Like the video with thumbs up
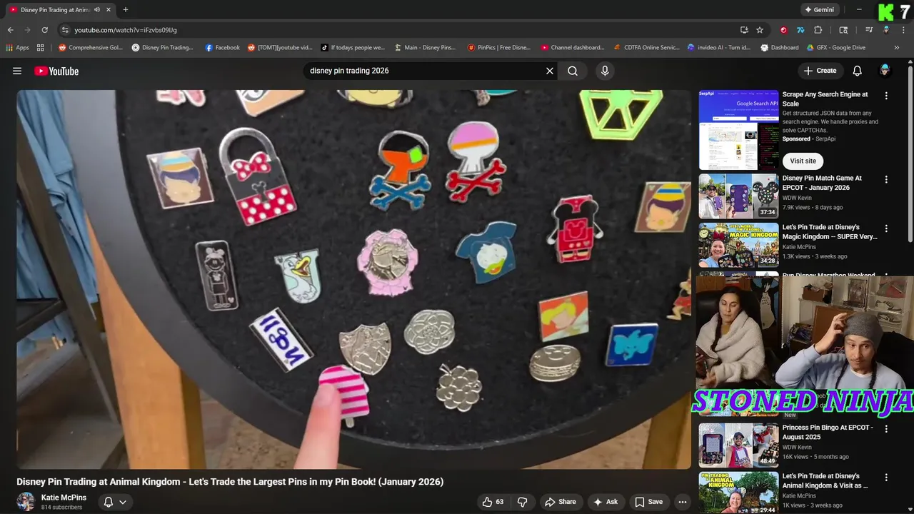This screenshot has width=914, height=514. click(493, 502)
